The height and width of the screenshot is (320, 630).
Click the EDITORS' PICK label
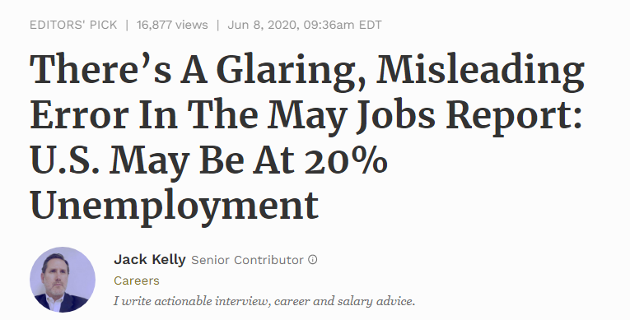[73, 25]
